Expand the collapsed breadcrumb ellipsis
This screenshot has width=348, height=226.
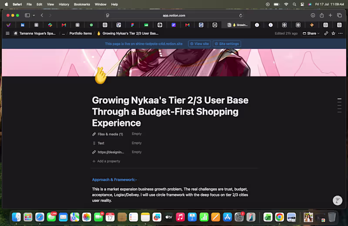(x=64, y=33)
